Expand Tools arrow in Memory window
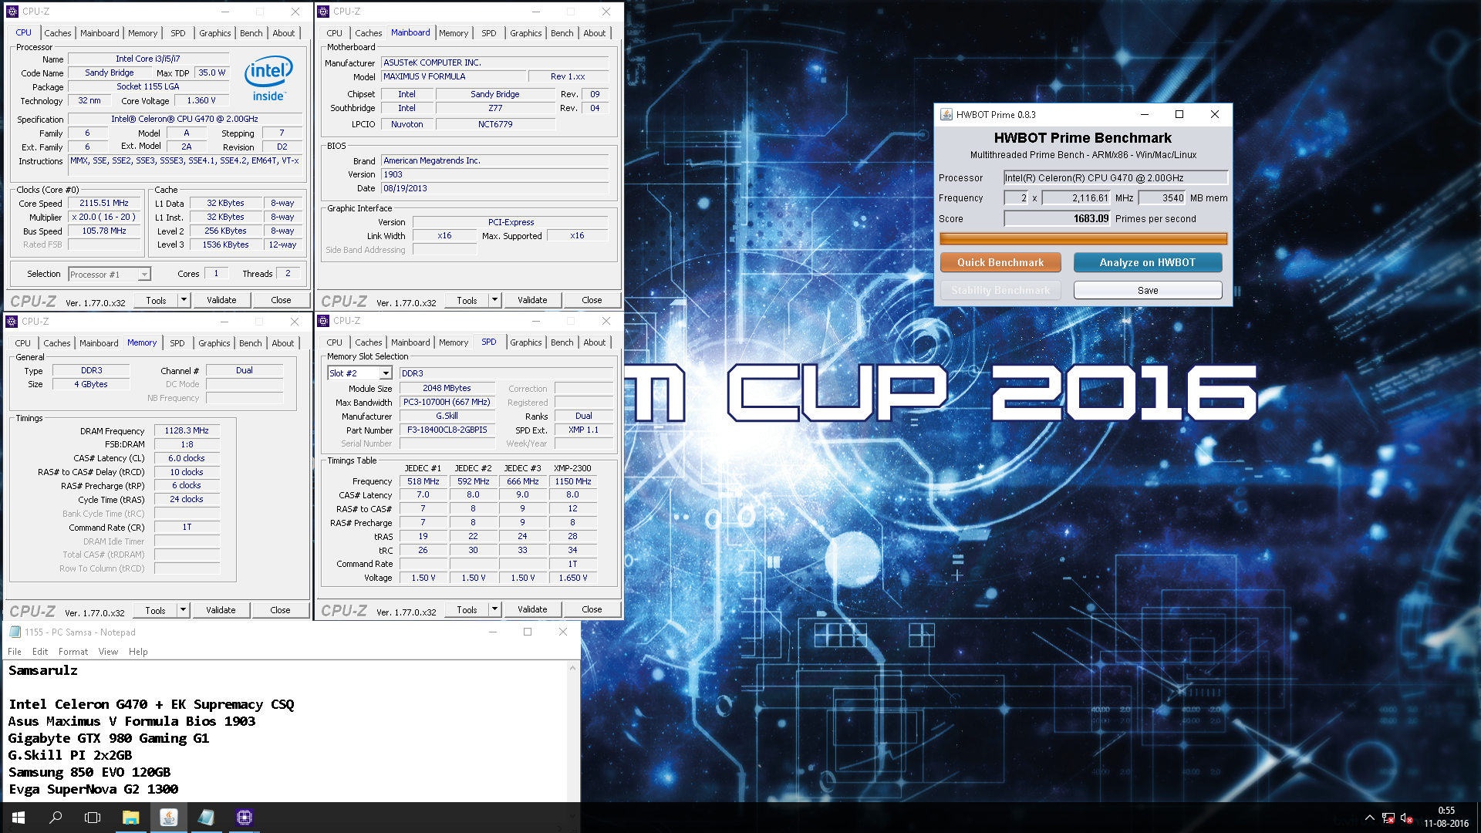Image resolution: width=1481 pixels, height=833 pixels. pyautogui.click(x=183, y=610)
